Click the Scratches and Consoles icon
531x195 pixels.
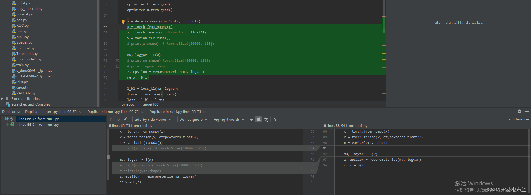point(8,104)
